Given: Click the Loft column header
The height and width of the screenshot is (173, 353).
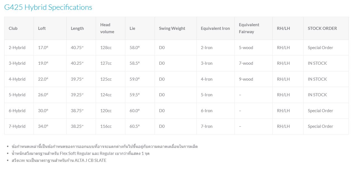Looking at the screenshot, I should tap(42, 28).
